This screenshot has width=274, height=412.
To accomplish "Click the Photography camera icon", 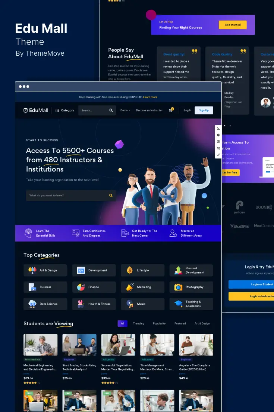I will pyautogui.click(x=179, y=287).
